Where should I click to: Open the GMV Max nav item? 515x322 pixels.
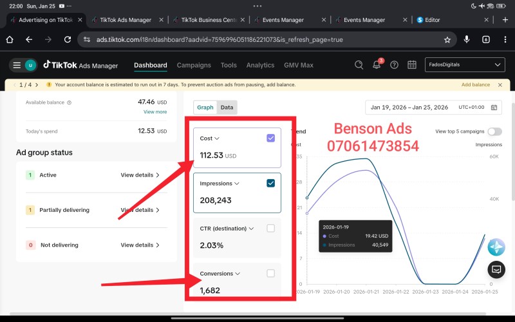pos(299,65)
